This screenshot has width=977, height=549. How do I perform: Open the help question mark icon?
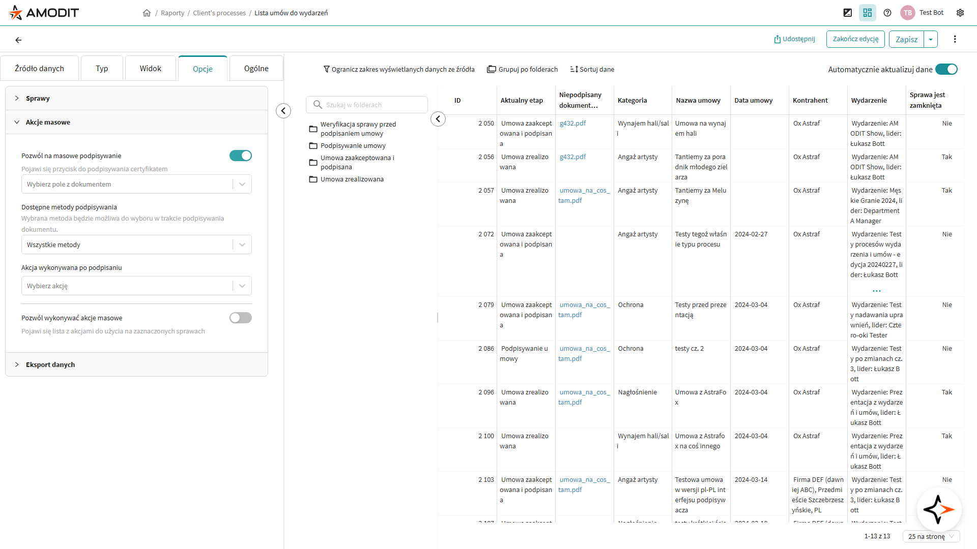click(x=887, y=13)
